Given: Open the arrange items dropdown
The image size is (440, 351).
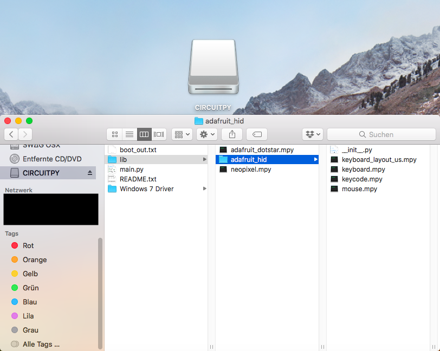Looking at the screenshot, I should pos(182,134).
